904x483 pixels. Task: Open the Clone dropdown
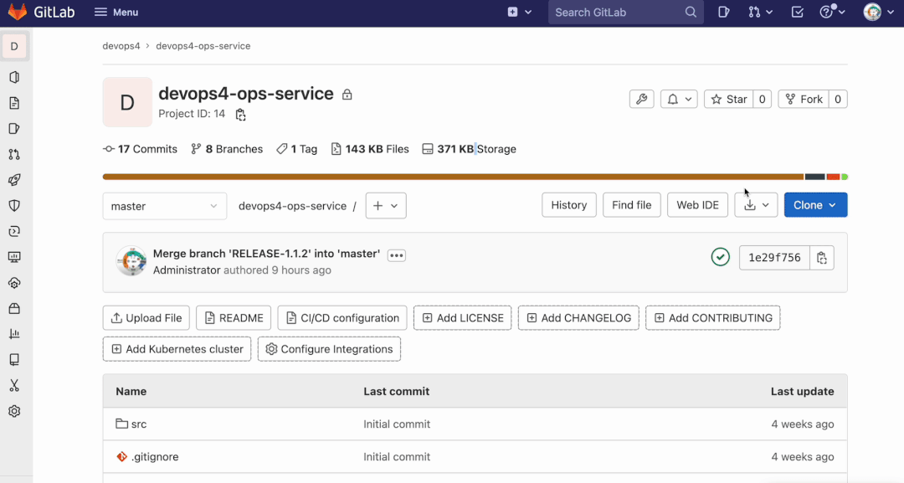[815, 205]
